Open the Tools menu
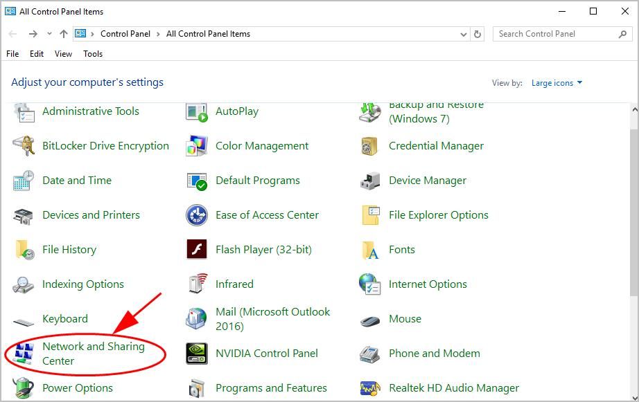The height and width of the screenshot is (402, 639). coord(93,54)
